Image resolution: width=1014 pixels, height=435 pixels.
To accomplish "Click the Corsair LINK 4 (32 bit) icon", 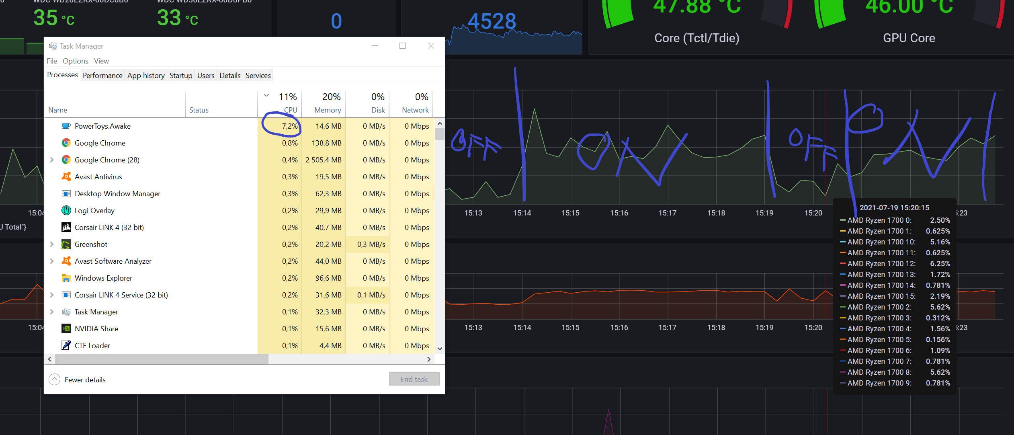I will (66, 228).
